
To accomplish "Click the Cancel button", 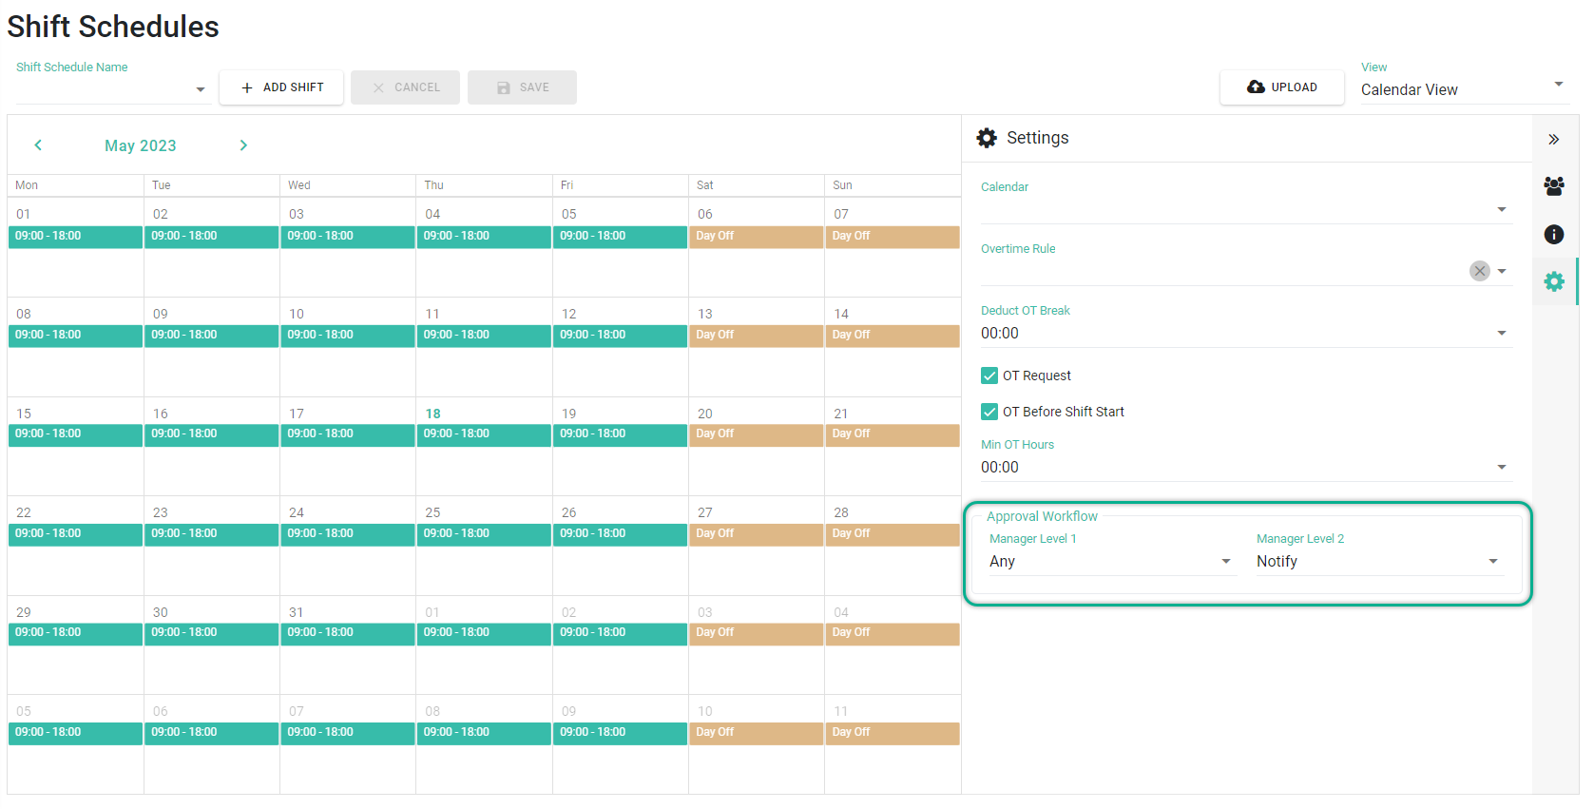I will 405,87.
